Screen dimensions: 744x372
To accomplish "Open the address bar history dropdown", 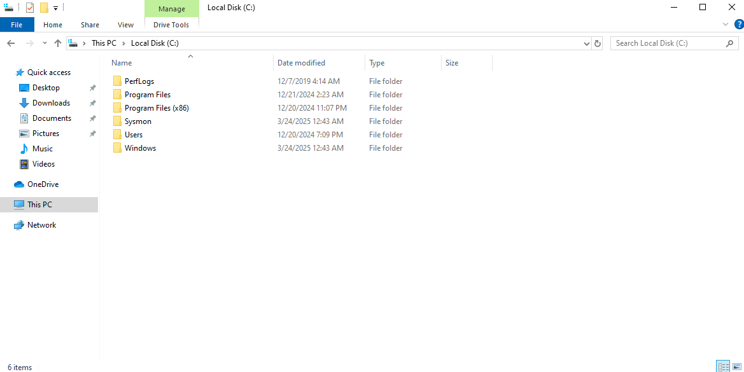I will 586,43.
